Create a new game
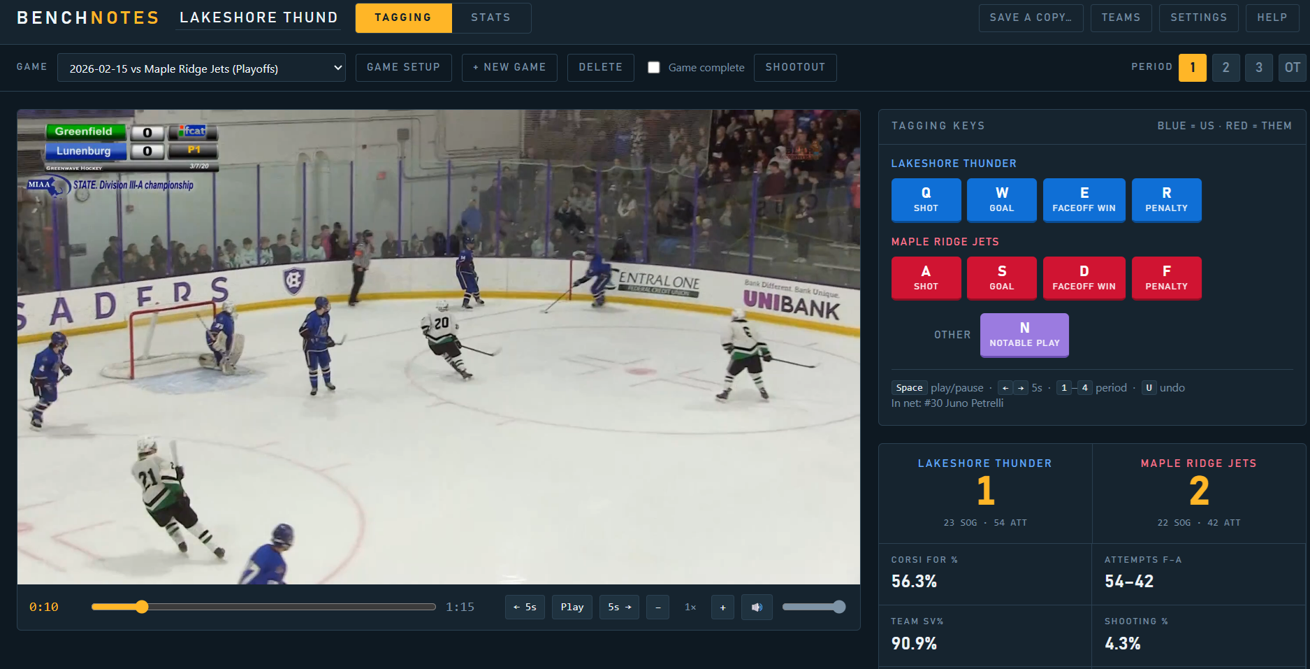Screen dimensions: 1310x669 (509, 67)
